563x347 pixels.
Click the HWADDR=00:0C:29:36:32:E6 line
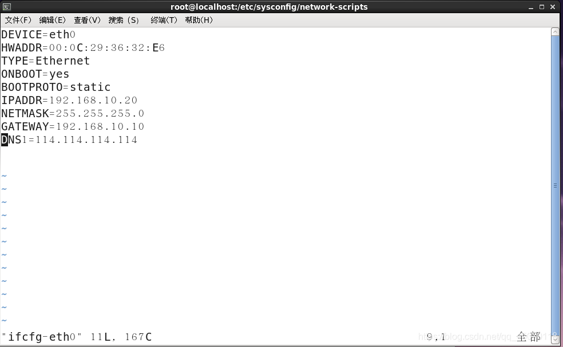tap(83, 47)
